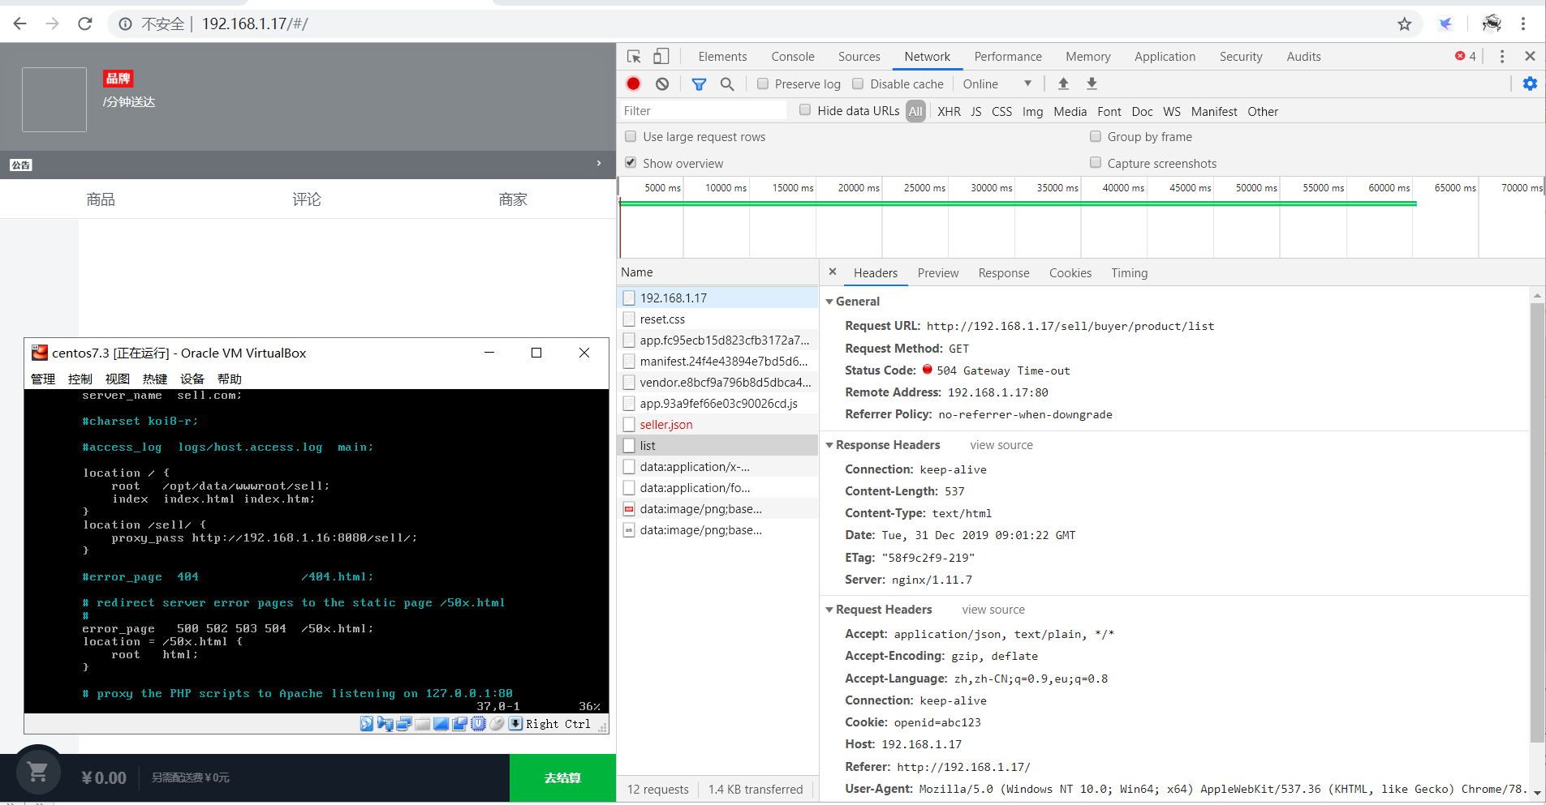1546x805 pixels.
Task: Import HAR file with upload arrow
Action: (x=1063, y=83)
